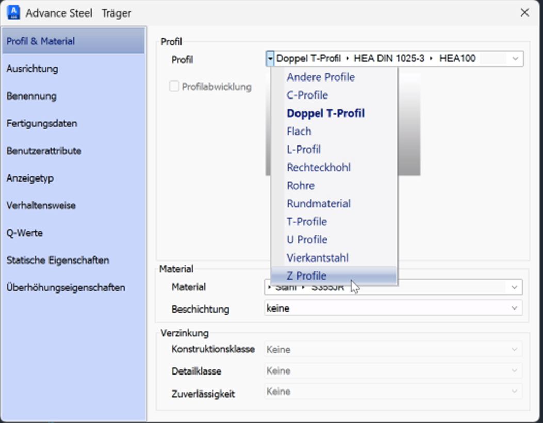
Task: Select Flach from the profile menu
Action: point(334,132)
